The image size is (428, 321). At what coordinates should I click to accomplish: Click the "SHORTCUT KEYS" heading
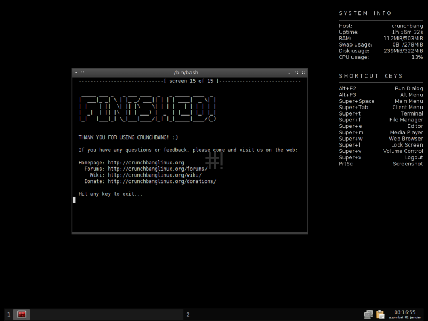[371, 76]
